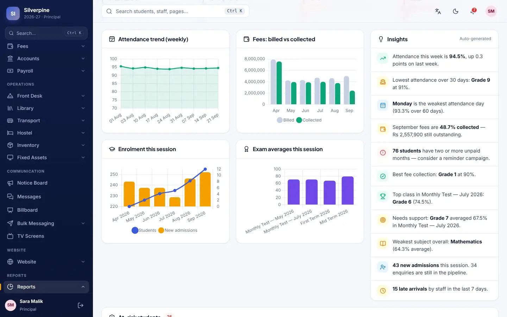Click the Mid Term 2026 exam average bar
The image size is (507, 317).
click(x=348, y=191)
